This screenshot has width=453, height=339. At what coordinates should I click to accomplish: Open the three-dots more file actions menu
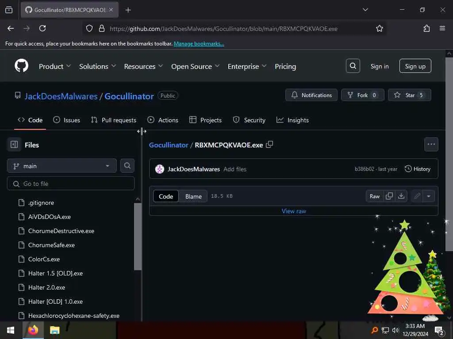click(431, 144)
